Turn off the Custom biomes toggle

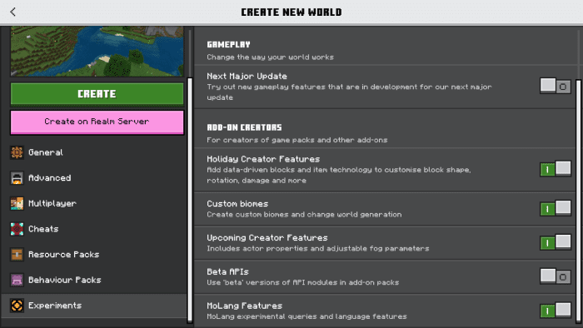pos(556,208)
